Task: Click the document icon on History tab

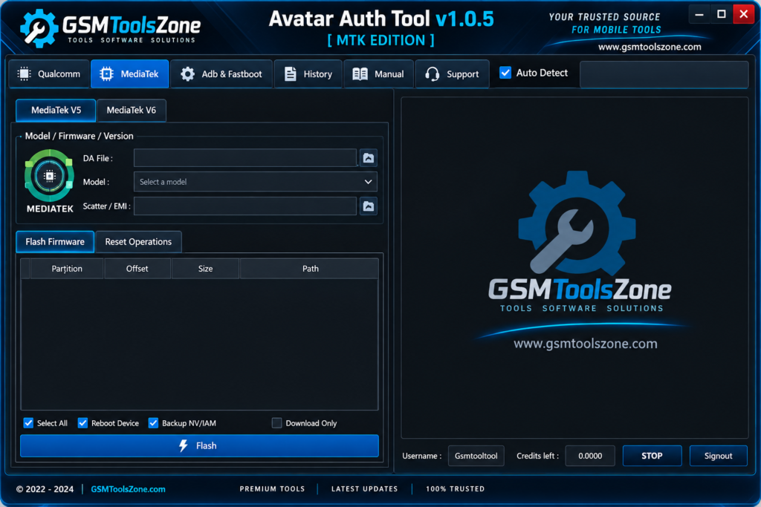Action: 291,73
